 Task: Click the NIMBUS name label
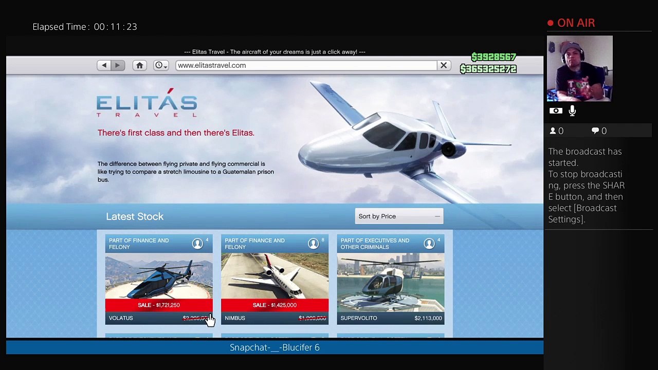coord(235,318)
